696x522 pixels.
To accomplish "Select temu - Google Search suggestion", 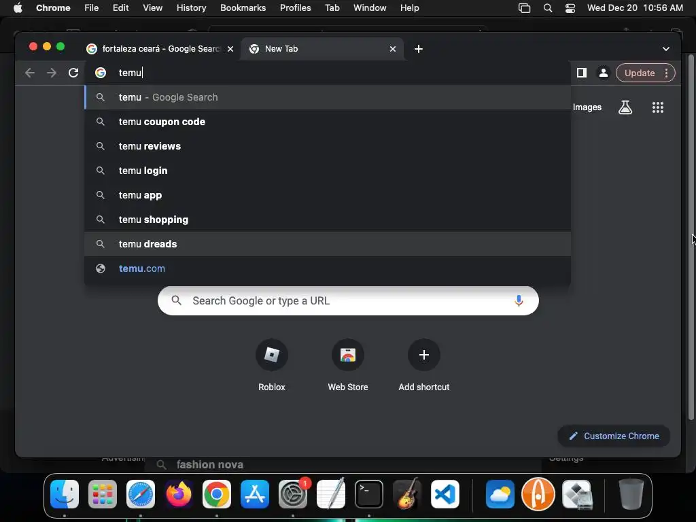I will [328, 97].
